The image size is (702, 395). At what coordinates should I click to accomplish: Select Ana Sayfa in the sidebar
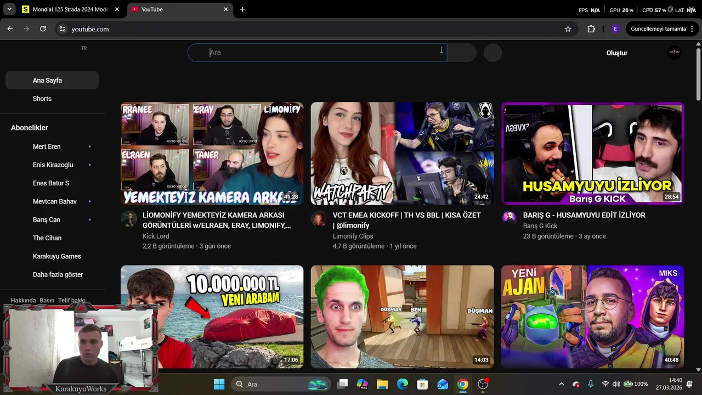click(52, 80)
